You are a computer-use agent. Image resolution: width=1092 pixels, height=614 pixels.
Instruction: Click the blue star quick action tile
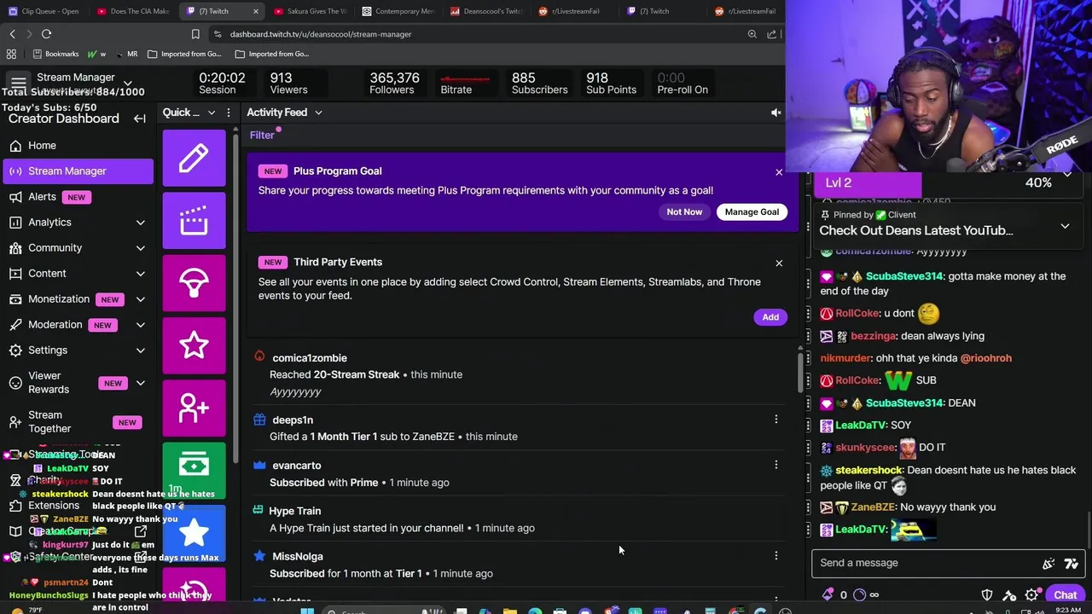click(194, 531)
